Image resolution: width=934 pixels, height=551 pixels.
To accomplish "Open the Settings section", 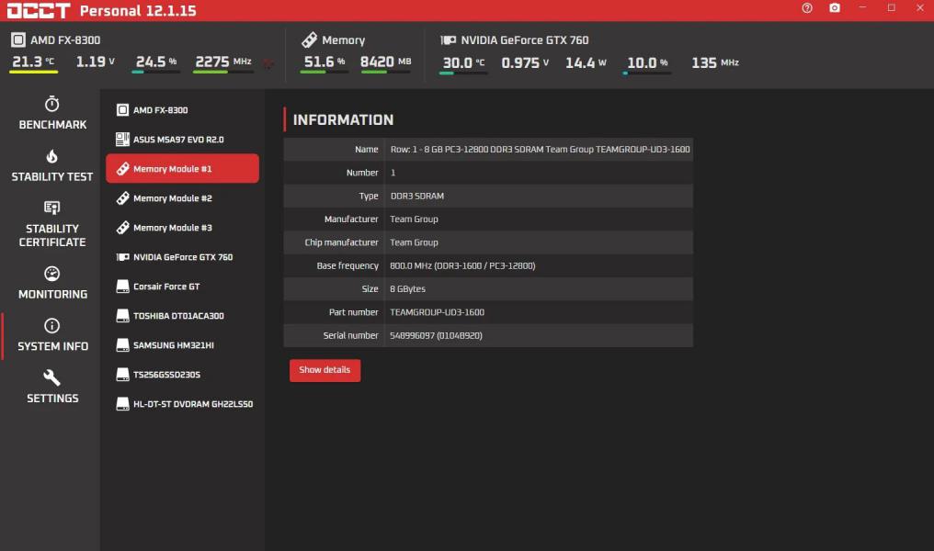I will 52,387.
